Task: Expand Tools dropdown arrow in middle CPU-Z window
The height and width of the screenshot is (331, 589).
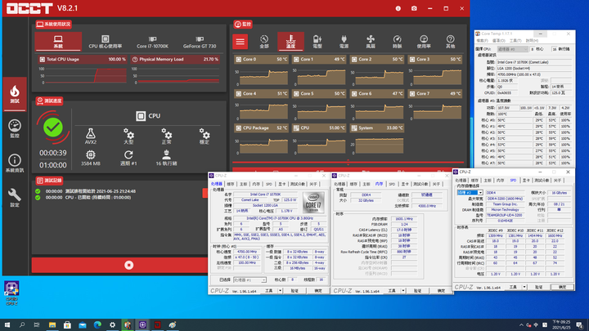Action: 402,291
